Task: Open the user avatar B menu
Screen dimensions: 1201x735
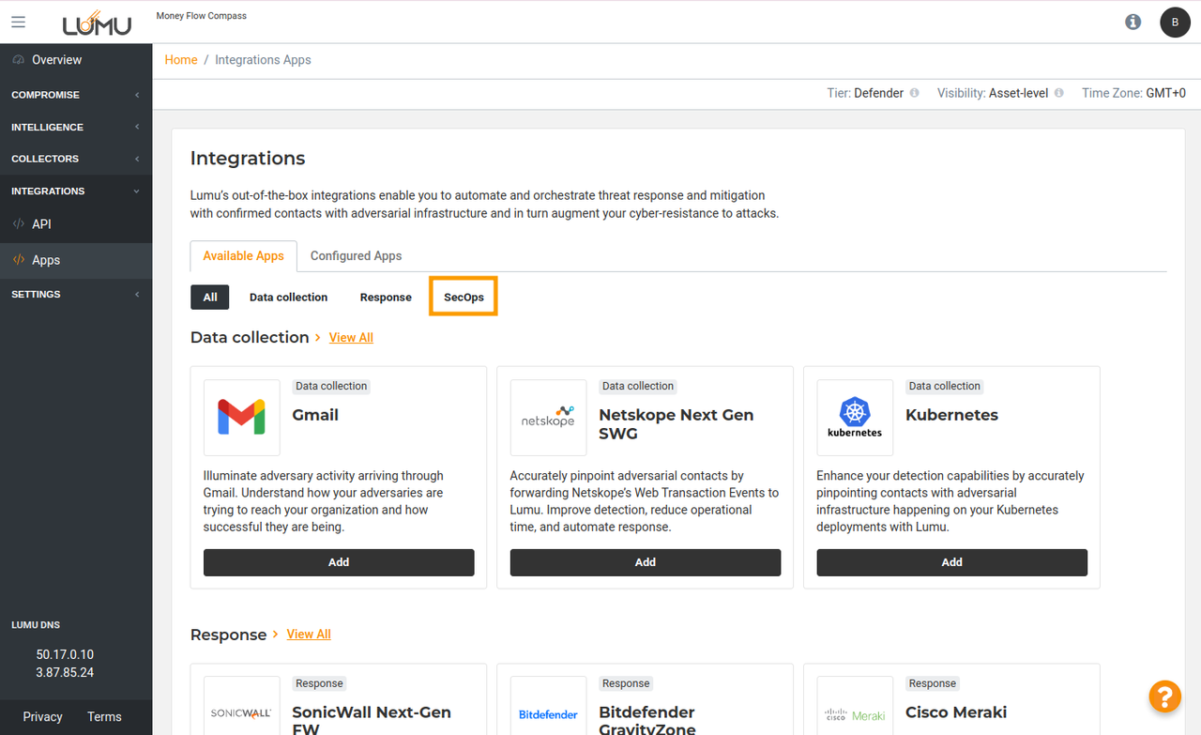Action: click(x=1175, y=22)
